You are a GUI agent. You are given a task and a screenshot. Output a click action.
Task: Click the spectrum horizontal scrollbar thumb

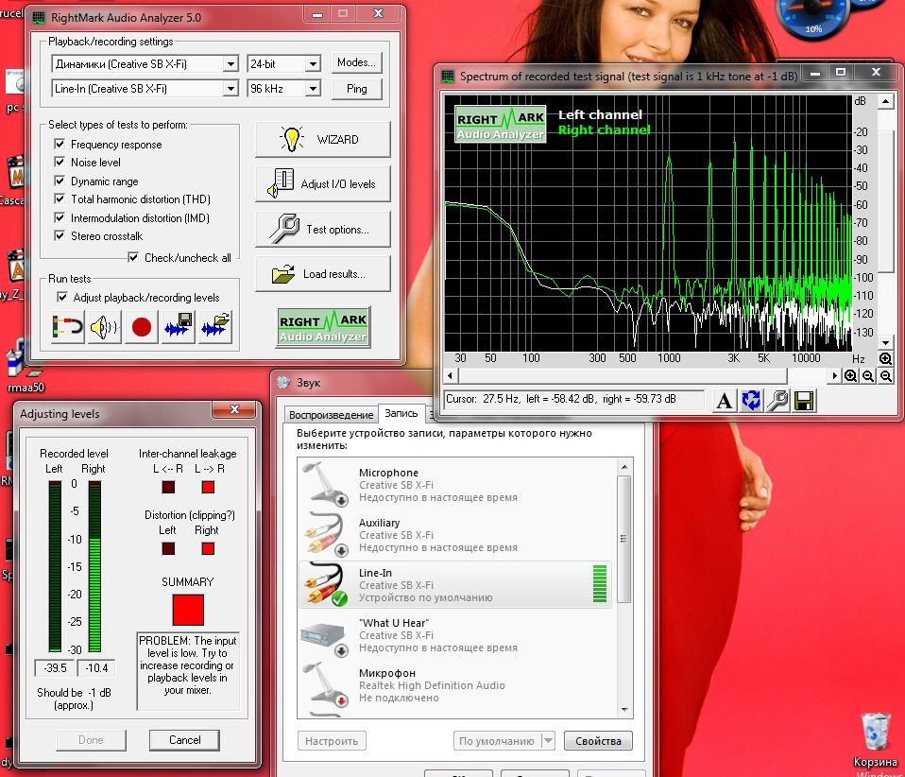tap(623, 376)
